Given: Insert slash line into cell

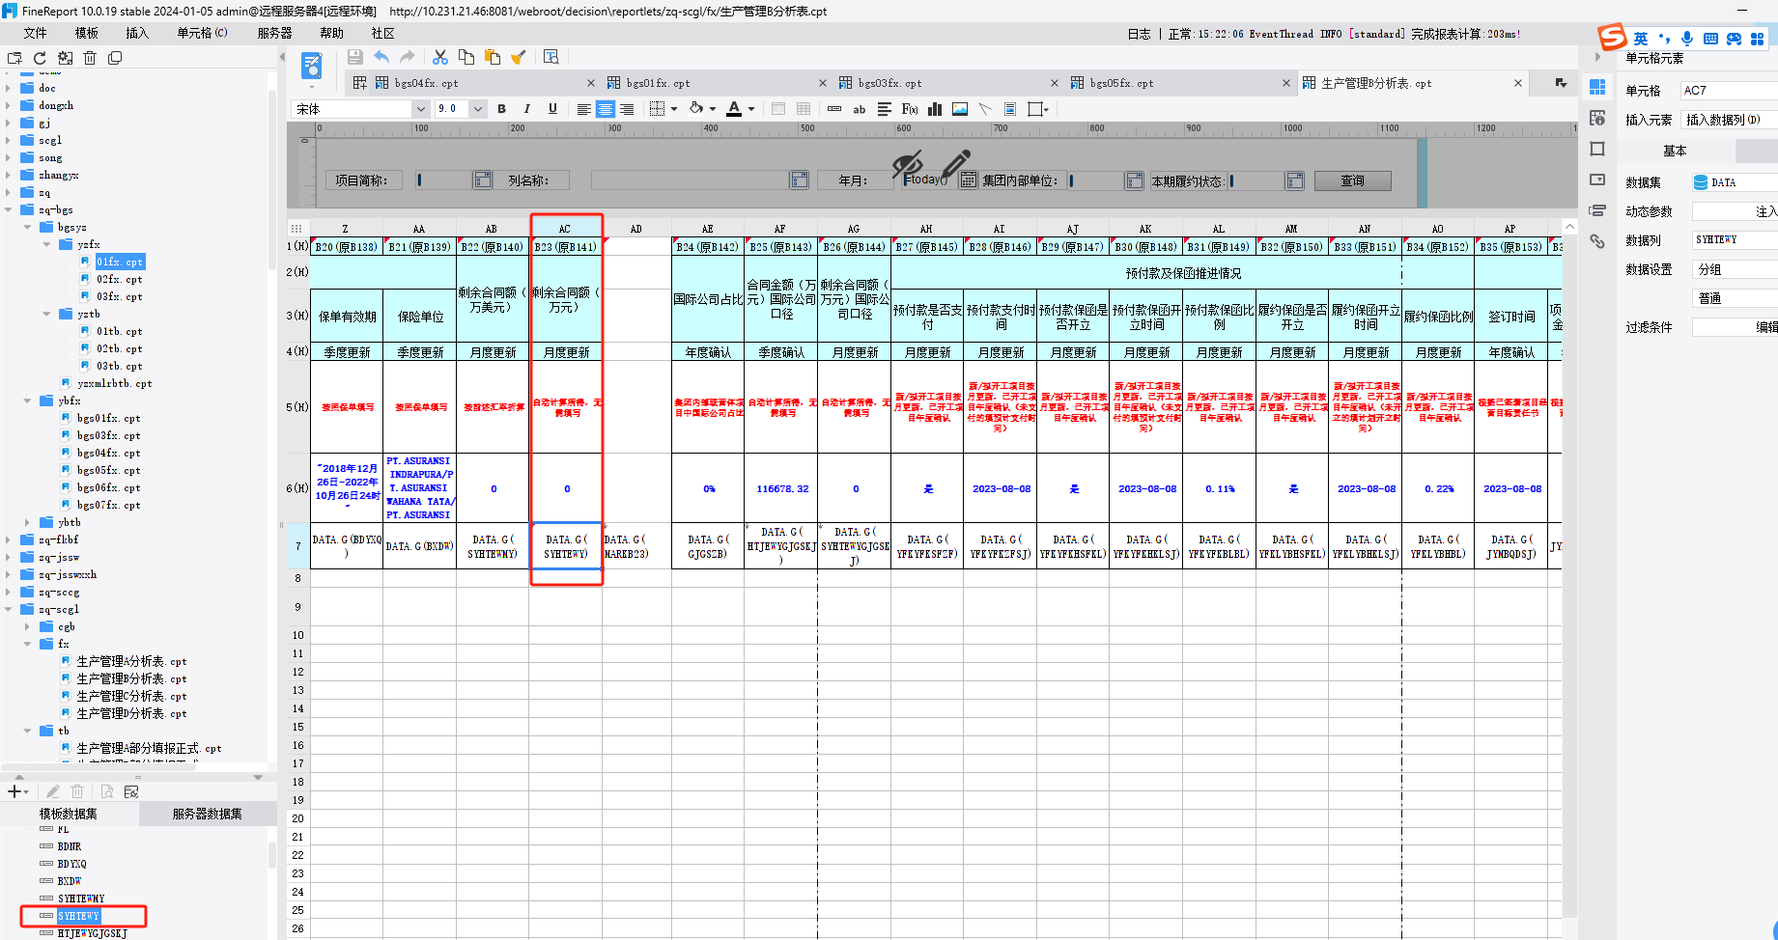Looking at the screenshot, I should tap(985, 109).
